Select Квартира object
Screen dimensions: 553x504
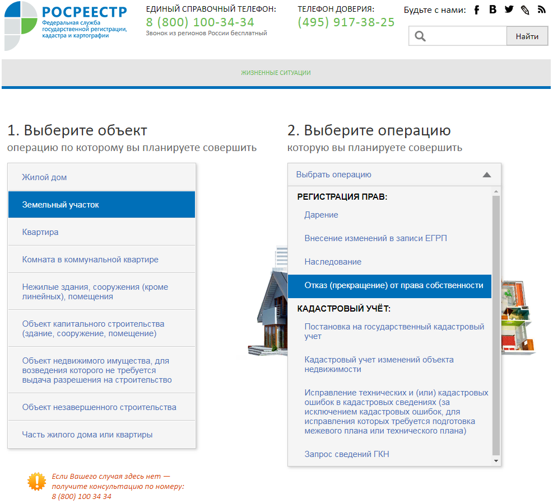click(101, 232)
